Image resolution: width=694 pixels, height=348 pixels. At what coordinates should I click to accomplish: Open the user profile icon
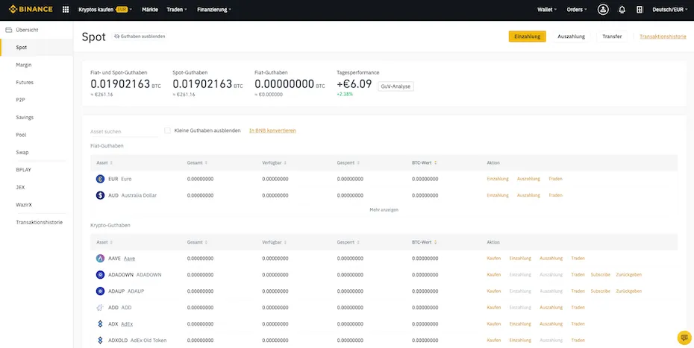tap(603, 9)
